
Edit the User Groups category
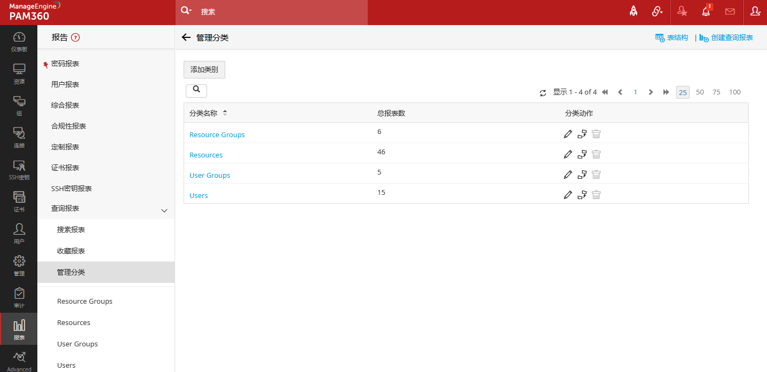click(568, 175)
